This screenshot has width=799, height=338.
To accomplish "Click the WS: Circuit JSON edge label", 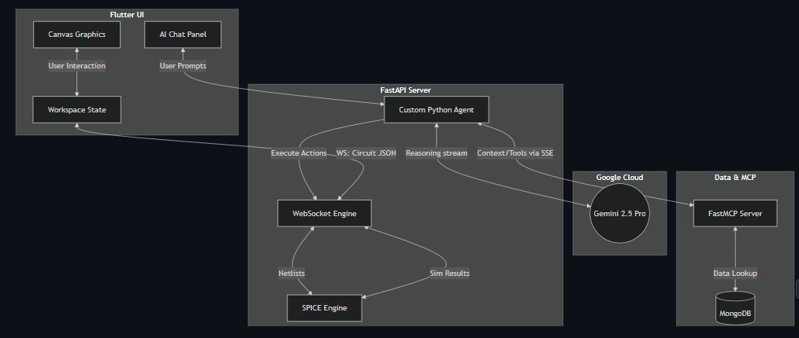I will [x=366, y=153].
